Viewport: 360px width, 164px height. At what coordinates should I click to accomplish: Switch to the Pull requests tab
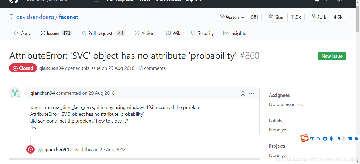click(101, 33)
